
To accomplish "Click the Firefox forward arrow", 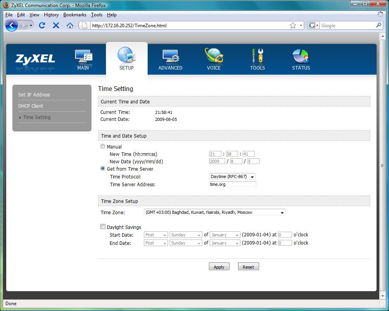I will point(23,25).
